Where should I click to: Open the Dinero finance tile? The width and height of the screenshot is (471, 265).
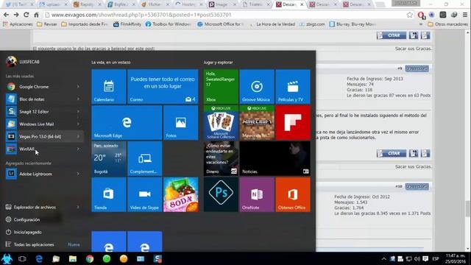tap(221, 159)
